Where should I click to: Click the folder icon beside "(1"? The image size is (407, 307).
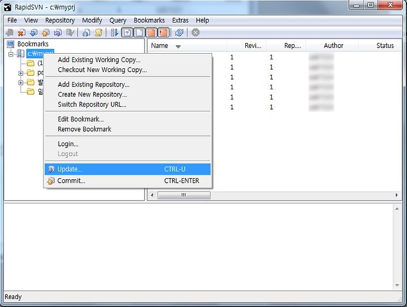pos(31,63)
